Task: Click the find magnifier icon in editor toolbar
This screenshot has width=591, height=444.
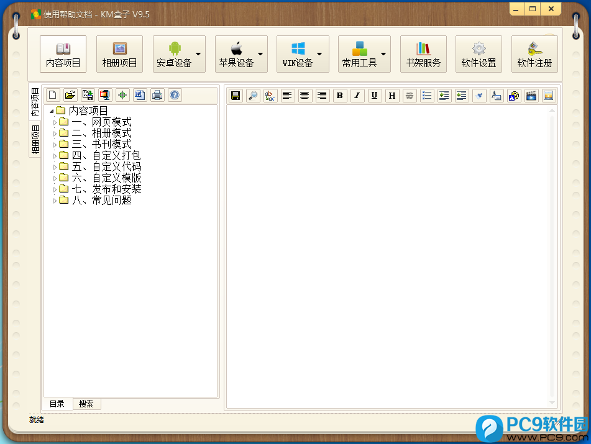Action: [x=253, y=96]
